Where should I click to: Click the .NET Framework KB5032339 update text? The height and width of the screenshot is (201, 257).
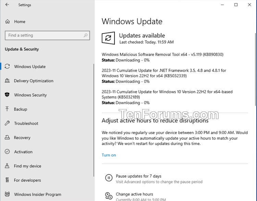click(164, 73)
